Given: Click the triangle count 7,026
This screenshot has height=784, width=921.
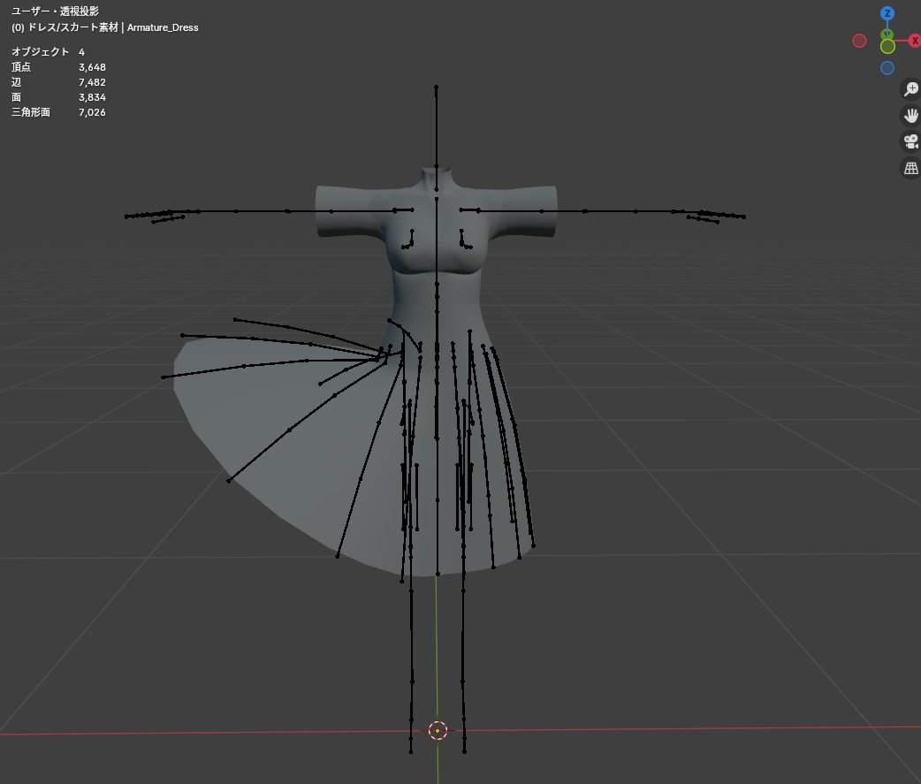Looking at the screenshot, I should [x=92, y=112].
